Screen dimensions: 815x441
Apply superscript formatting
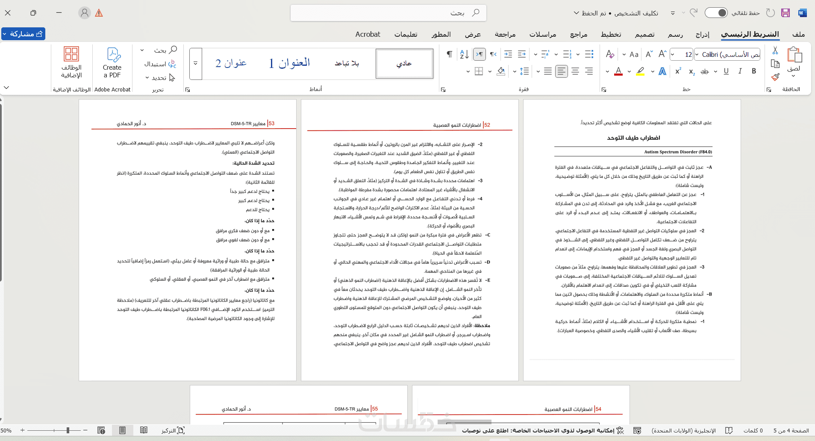pos(678,71)
